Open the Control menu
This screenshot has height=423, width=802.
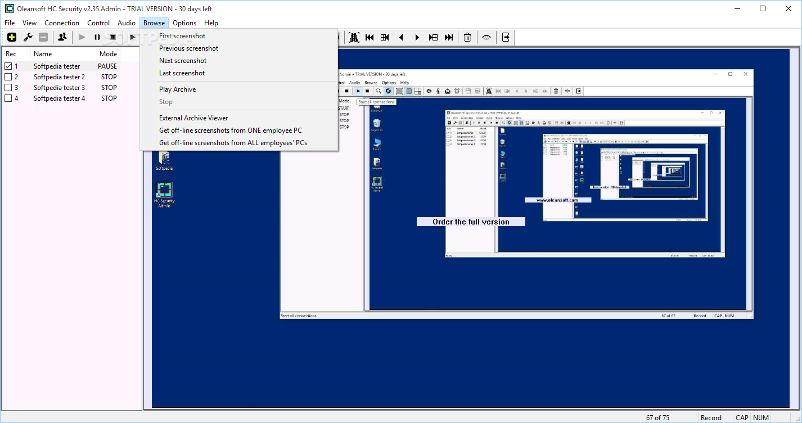tap(98, 23)
